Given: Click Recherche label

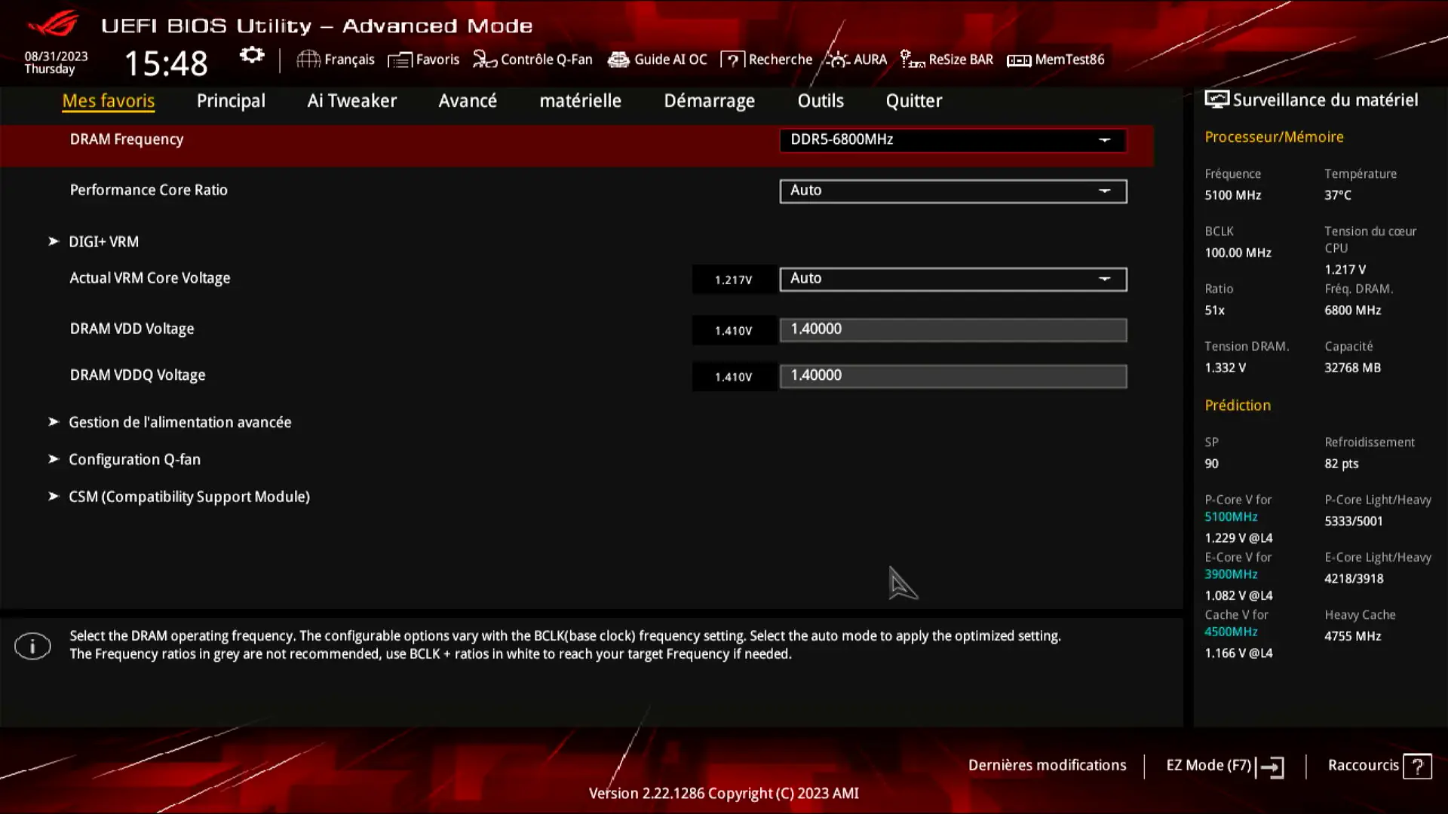Looking at the screenshot, I should tap(781, 60).
